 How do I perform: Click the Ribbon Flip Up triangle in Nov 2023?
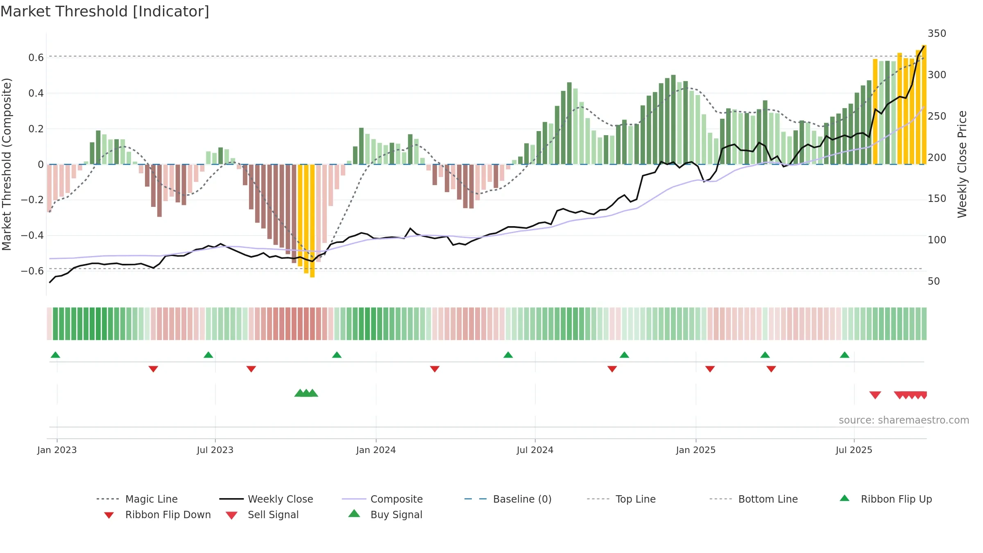pyautogui.click(x=337, y=355)
